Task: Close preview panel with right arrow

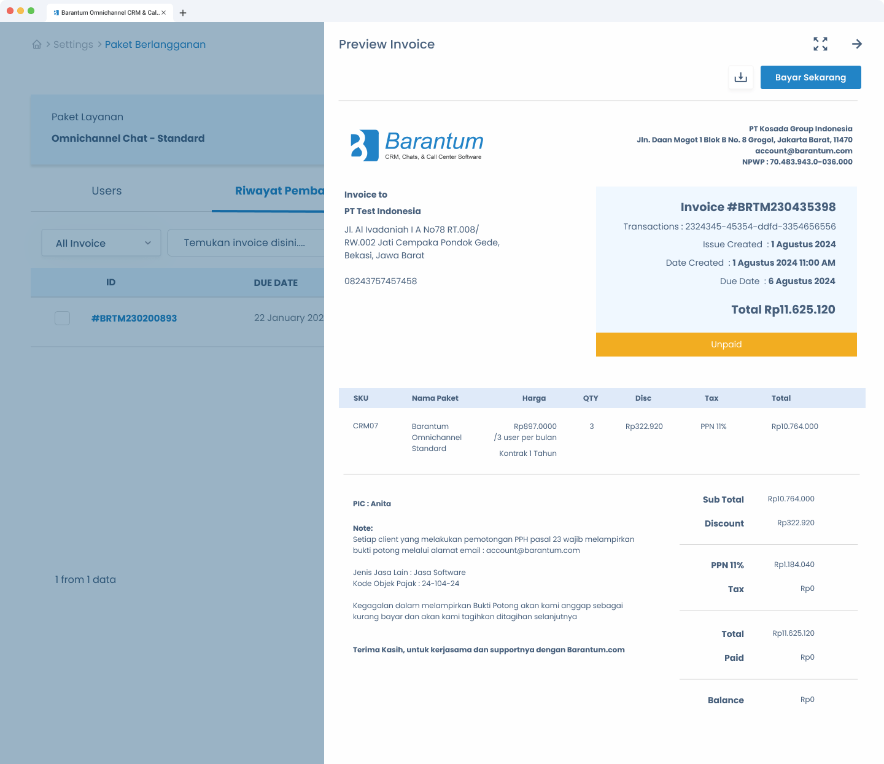Action: pyautogui.click(x=857, y=44)
